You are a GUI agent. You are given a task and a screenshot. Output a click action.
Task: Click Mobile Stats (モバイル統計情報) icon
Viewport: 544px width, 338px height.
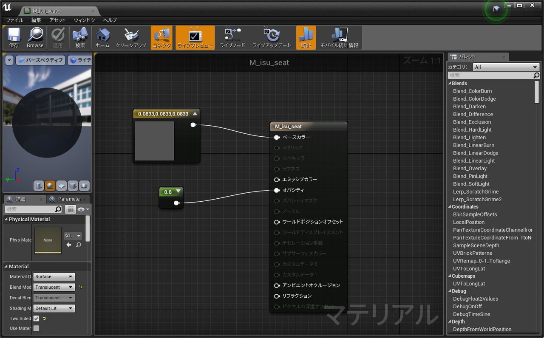pyautogui.click(x=339, y=37)
